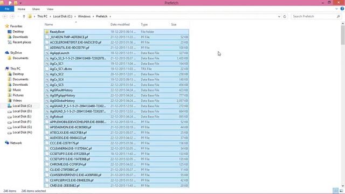
Task: Click the AgRobust file icon
Action: 47,117
